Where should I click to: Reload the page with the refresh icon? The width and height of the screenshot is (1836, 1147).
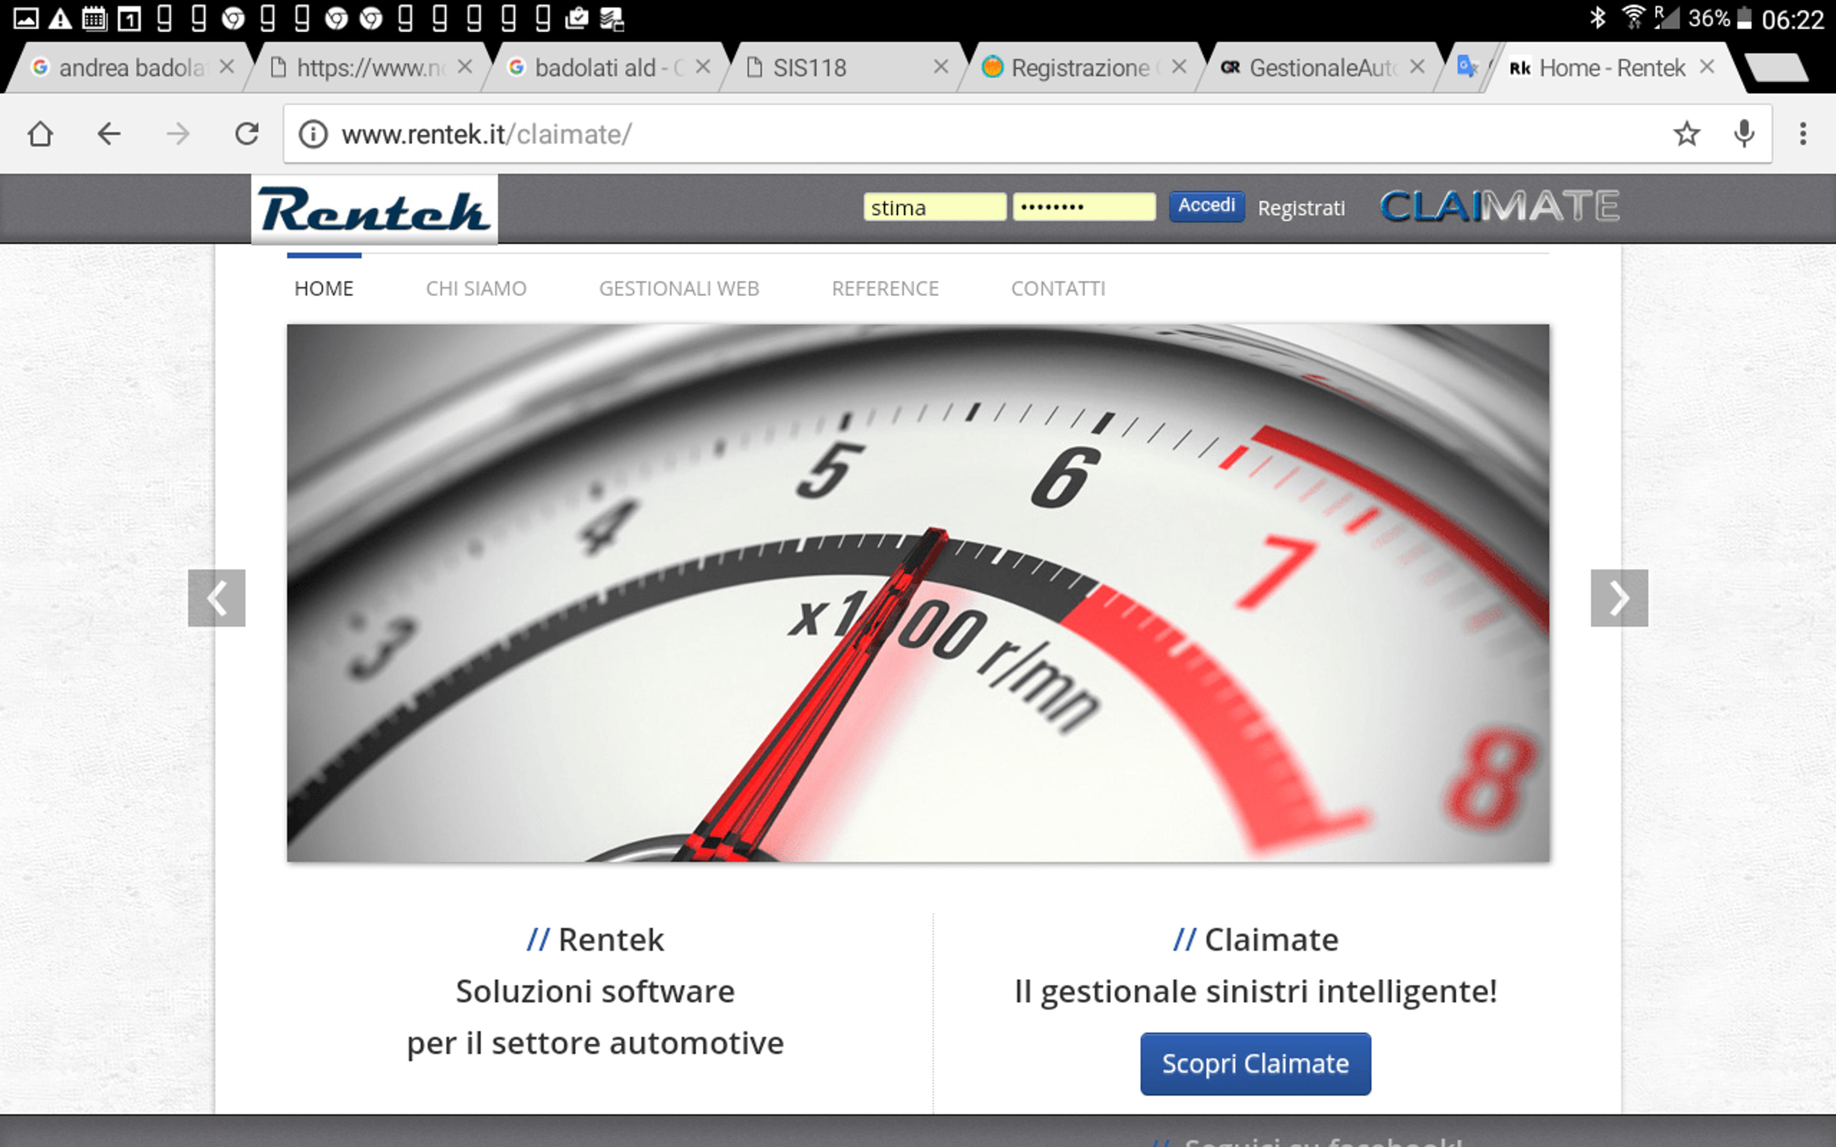(x=247, y=134)
